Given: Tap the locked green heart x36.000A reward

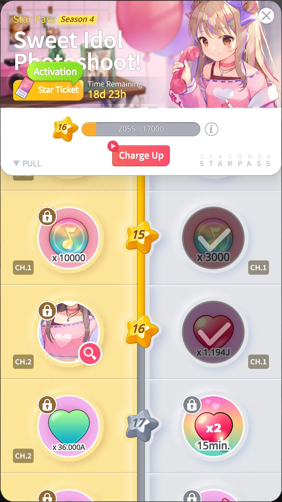Looking at the screenshot, I should pos(69,426).
